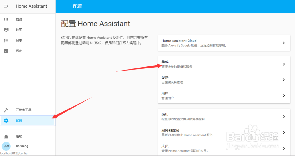Open the 设备 entry
Viewport: 295px width, 156px height.
pyautogui.click(x=224, y=80)
